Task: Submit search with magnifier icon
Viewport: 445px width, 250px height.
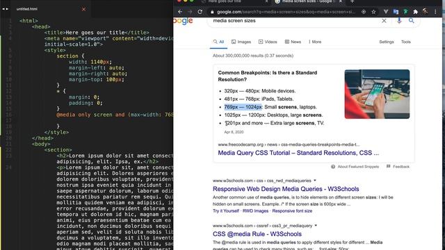Action: pyautogui.click(x=411, y=21)
